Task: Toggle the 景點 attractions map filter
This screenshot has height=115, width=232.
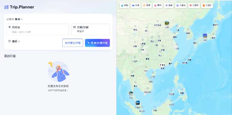Action: point(125,5)
